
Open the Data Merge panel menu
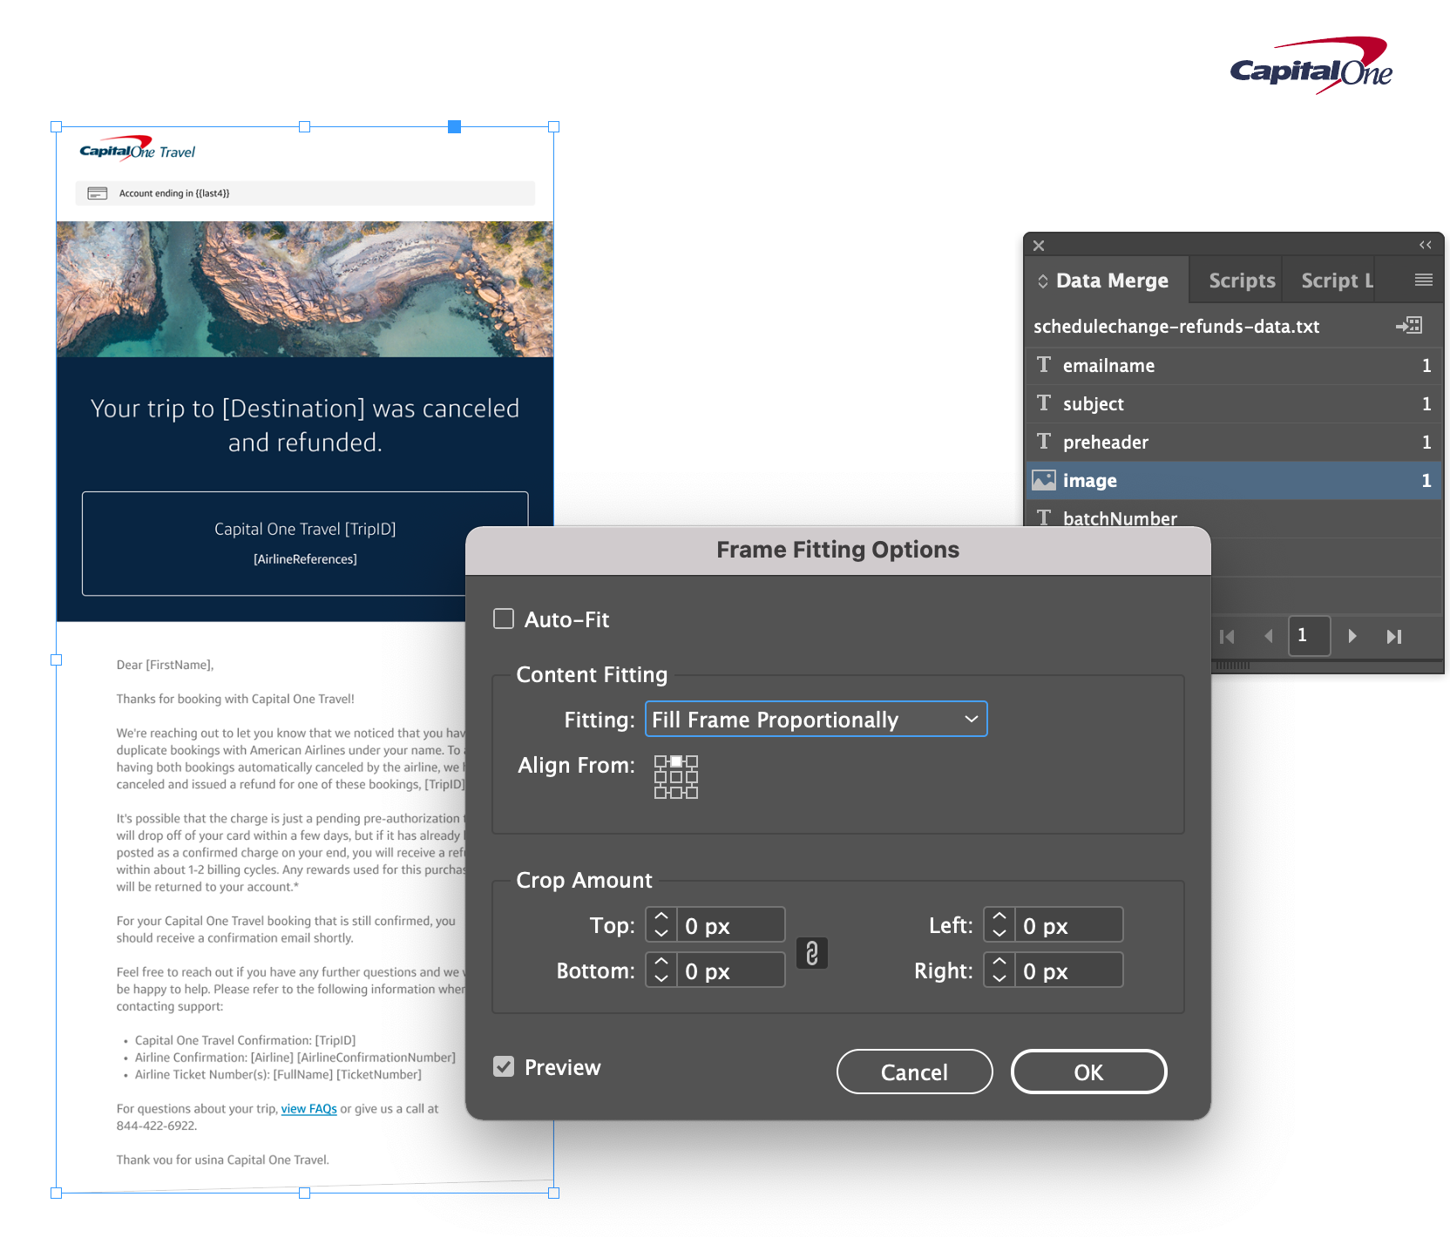[x=1424, y=280]
